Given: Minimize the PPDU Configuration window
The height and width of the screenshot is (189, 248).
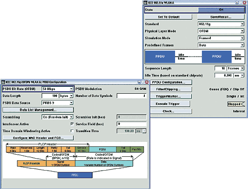Looking at the screenshot, I should coord(139,82).
